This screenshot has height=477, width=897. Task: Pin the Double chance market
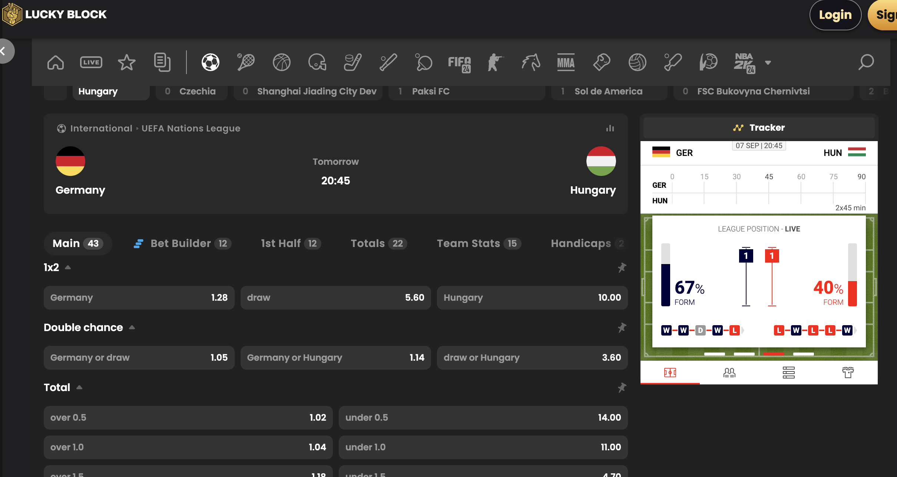622,327
